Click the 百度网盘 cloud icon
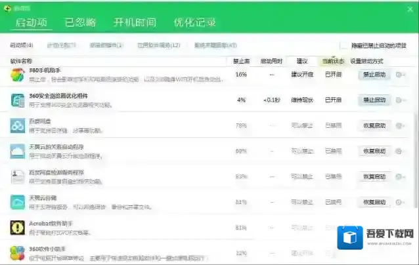Viewport: 419px width, 265px height. (x=18, y=126)
